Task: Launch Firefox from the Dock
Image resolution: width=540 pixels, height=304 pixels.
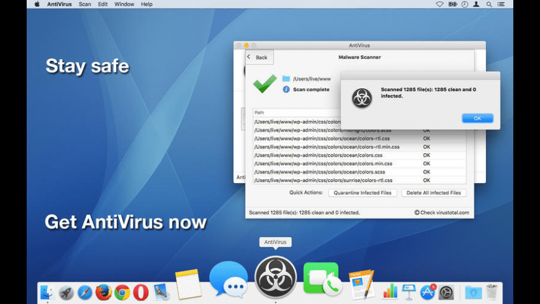Action: 103,293
